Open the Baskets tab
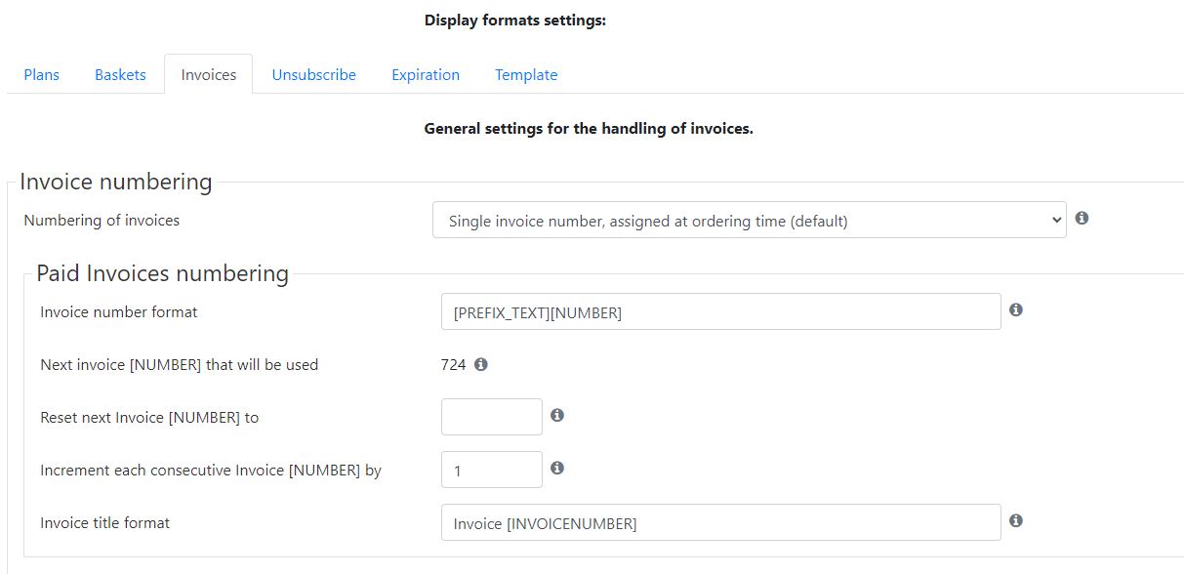 120,74
